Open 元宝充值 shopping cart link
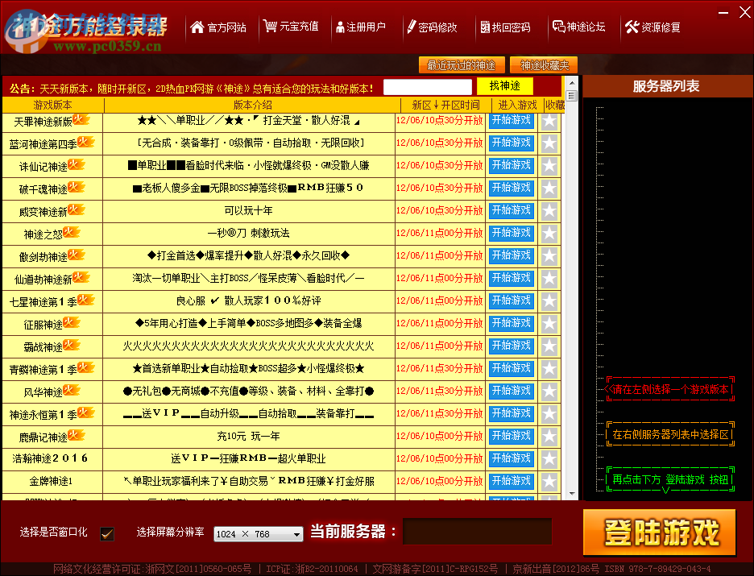Screen dimensions: 754x576 coord(292,27)
